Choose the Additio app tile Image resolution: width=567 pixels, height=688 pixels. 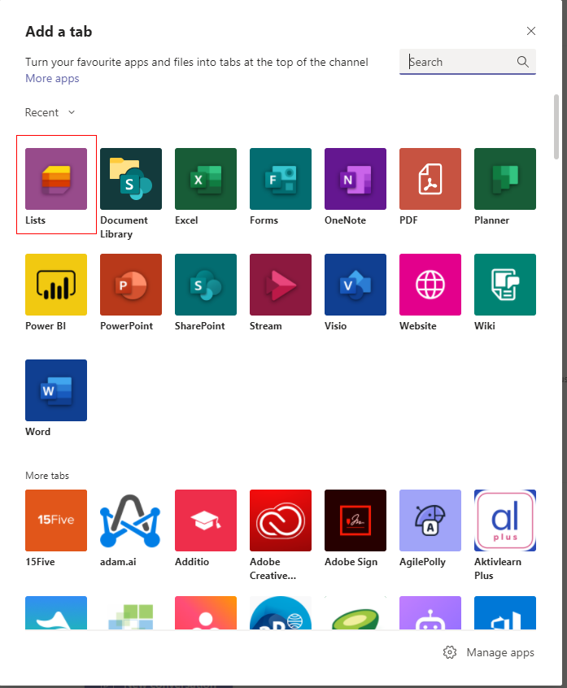pos(206,520)
